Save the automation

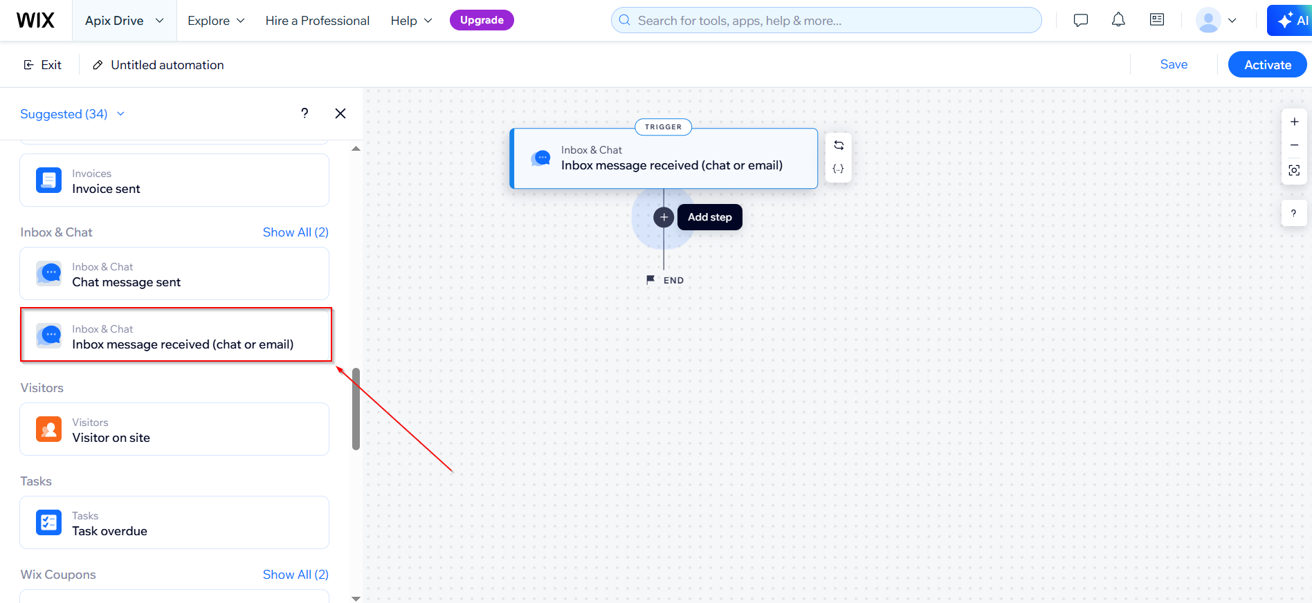(1174, 64)
